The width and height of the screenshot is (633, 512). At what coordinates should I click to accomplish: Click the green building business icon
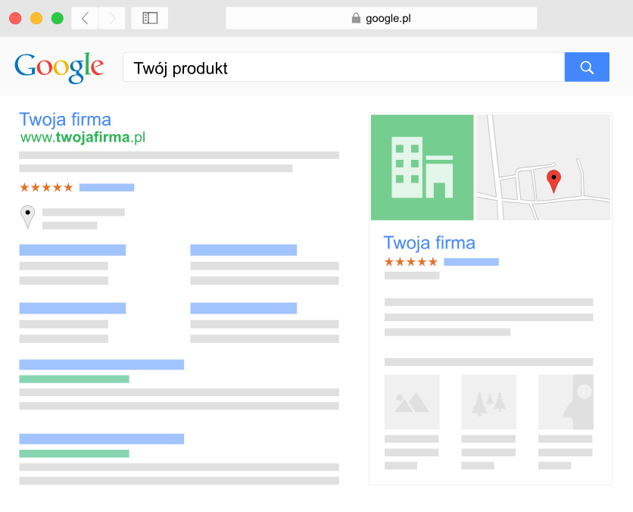(422, 167)
